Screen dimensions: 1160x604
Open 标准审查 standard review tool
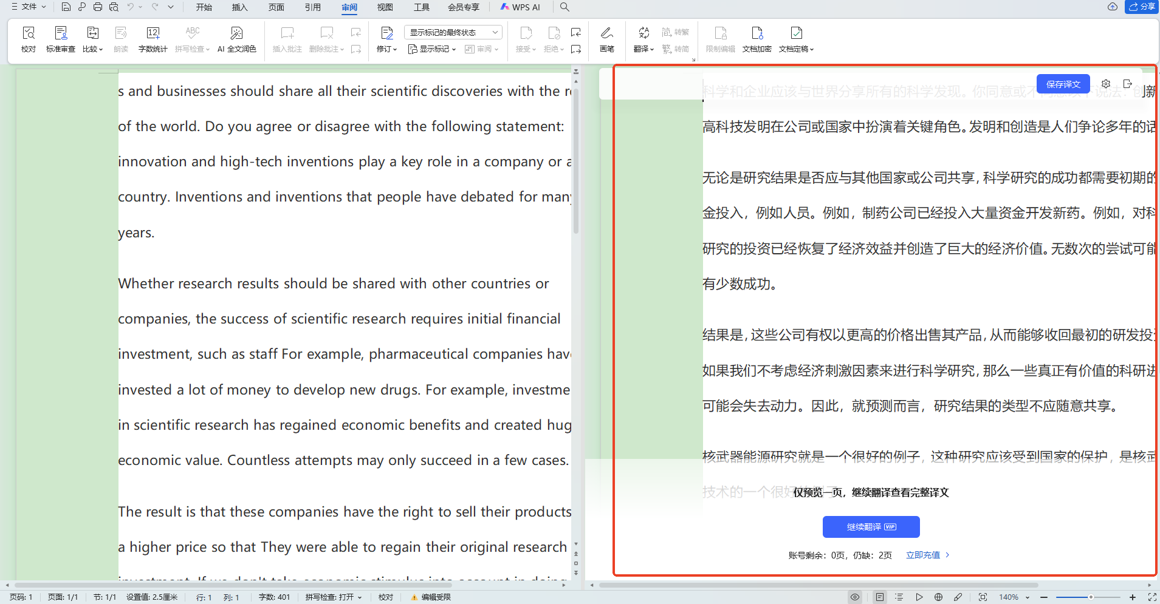pyautogui.click(x=60, y=38)
